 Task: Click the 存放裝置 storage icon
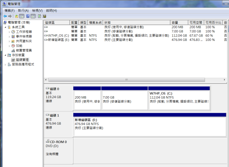pyautogui.click(x=9, y=55)
